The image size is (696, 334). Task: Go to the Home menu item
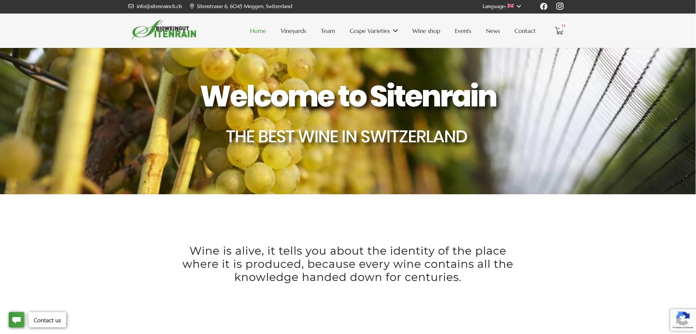(258, 31)
